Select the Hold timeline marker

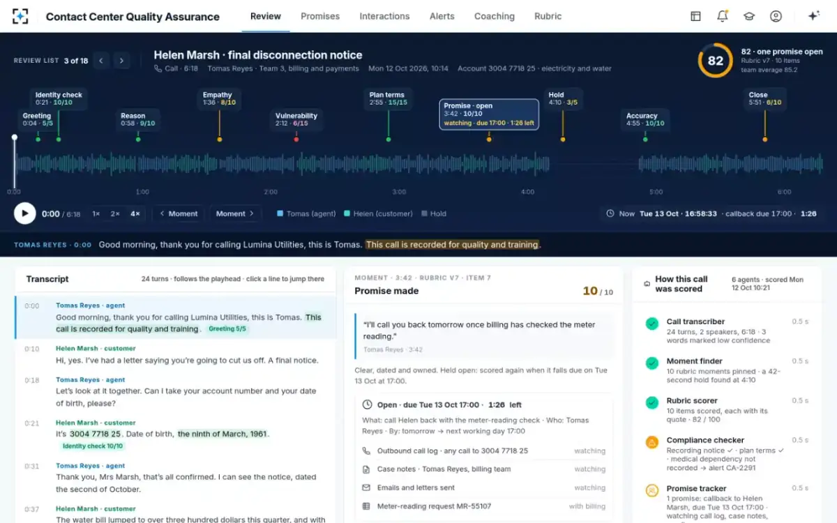tap(563, 98)
